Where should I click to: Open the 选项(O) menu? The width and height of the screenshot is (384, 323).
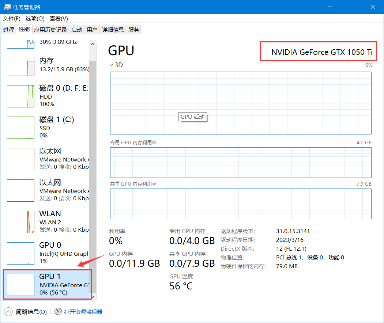[35, 19]
